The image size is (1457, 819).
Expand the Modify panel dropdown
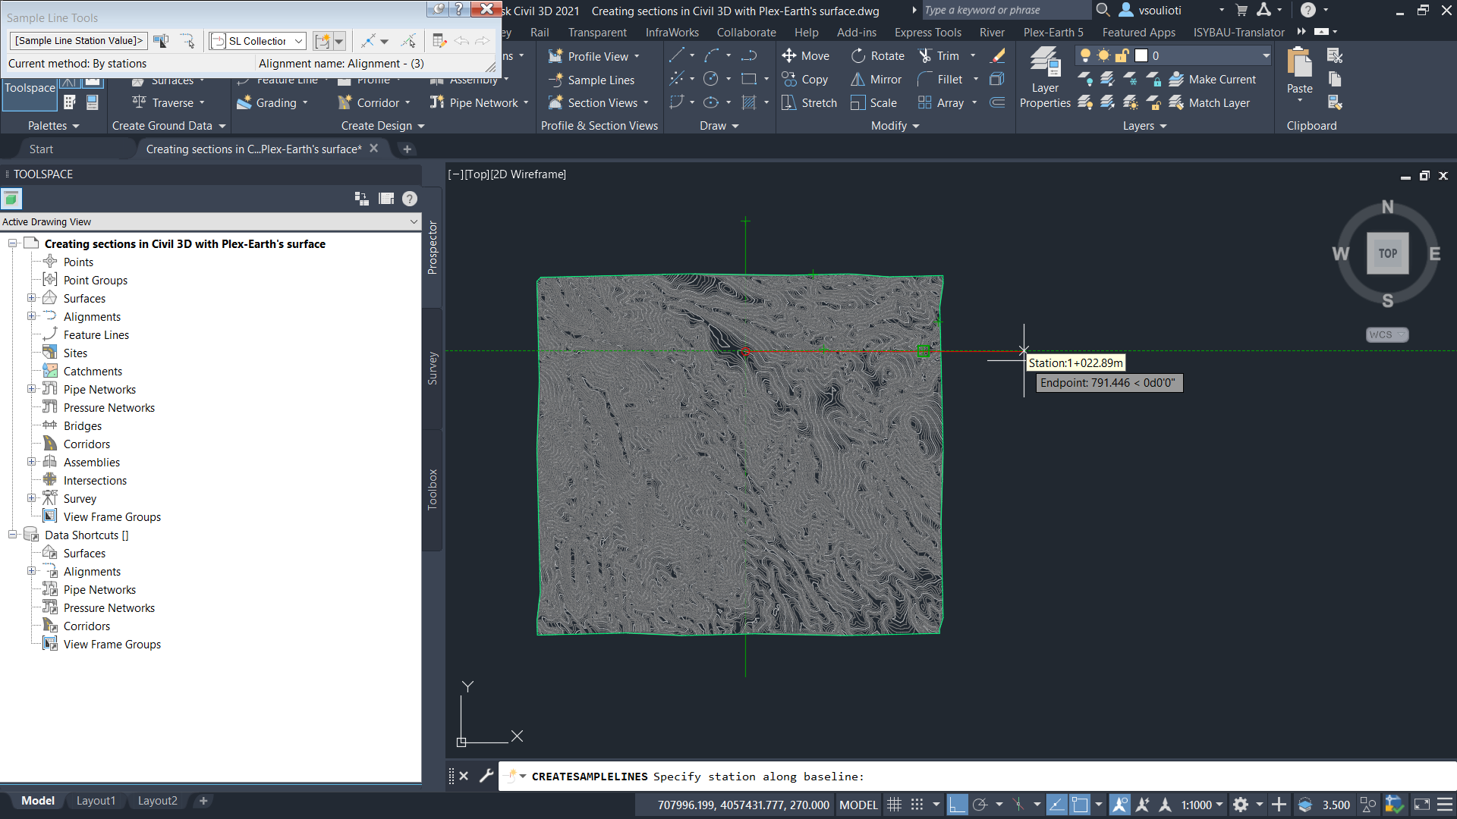click(895, 126)
